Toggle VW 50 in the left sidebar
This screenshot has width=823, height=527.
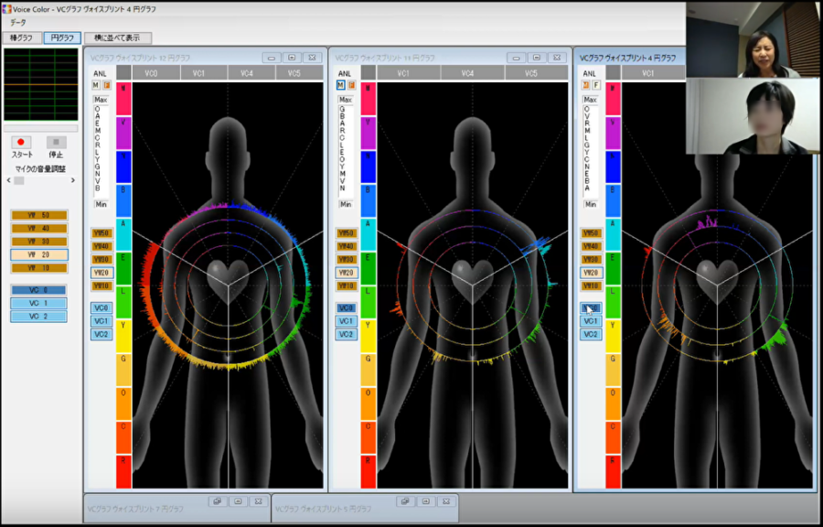tap(38, 215)
